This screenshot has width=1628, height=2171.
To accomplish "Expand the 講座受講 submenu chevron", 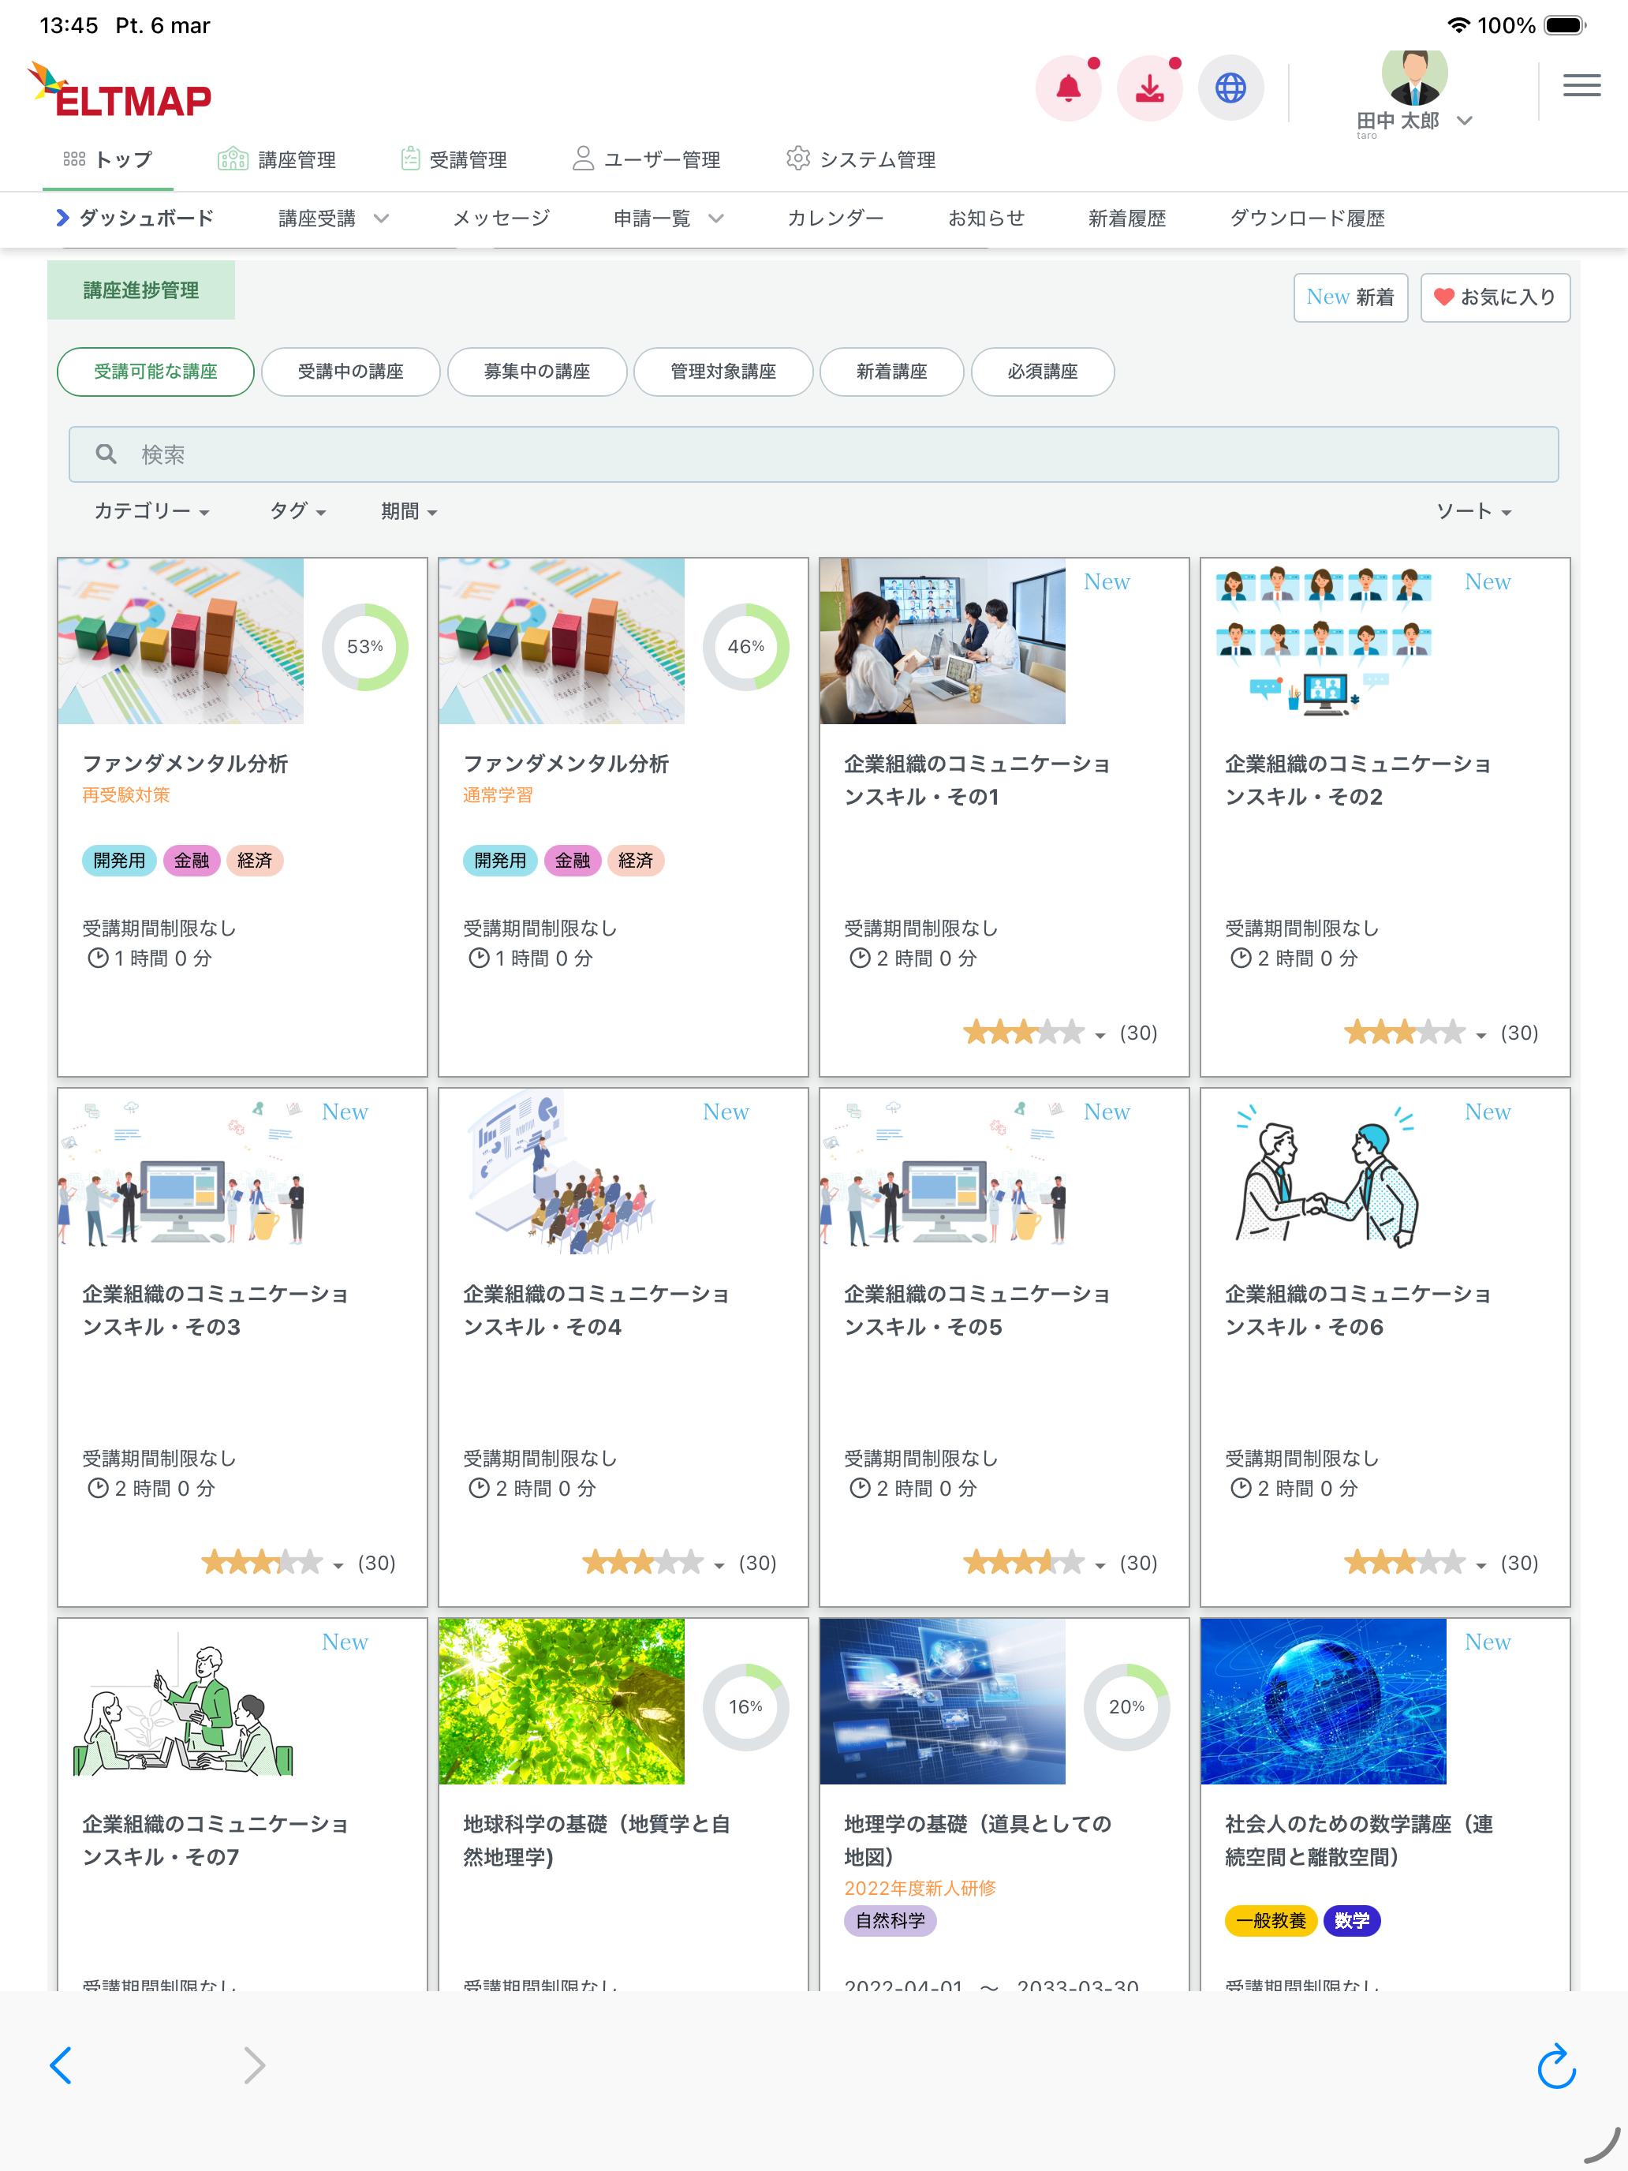I will (x=382, y=218).
